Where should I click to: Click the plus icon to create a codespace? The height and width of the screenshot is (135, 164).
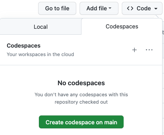pyautogui.click(x=134, y=50)
